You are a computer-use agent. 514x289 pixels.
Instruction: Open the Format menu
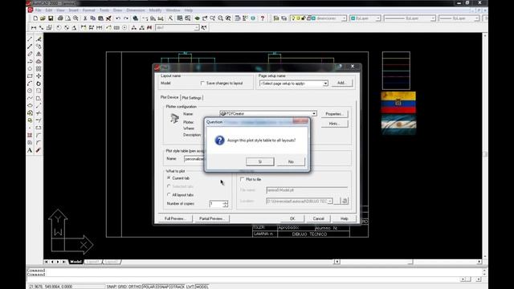[88, 10]
